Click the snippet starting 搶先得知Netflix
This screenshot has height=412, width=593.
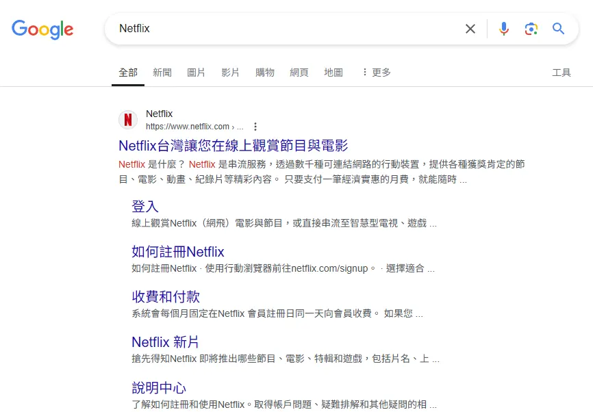click(286, 359)
